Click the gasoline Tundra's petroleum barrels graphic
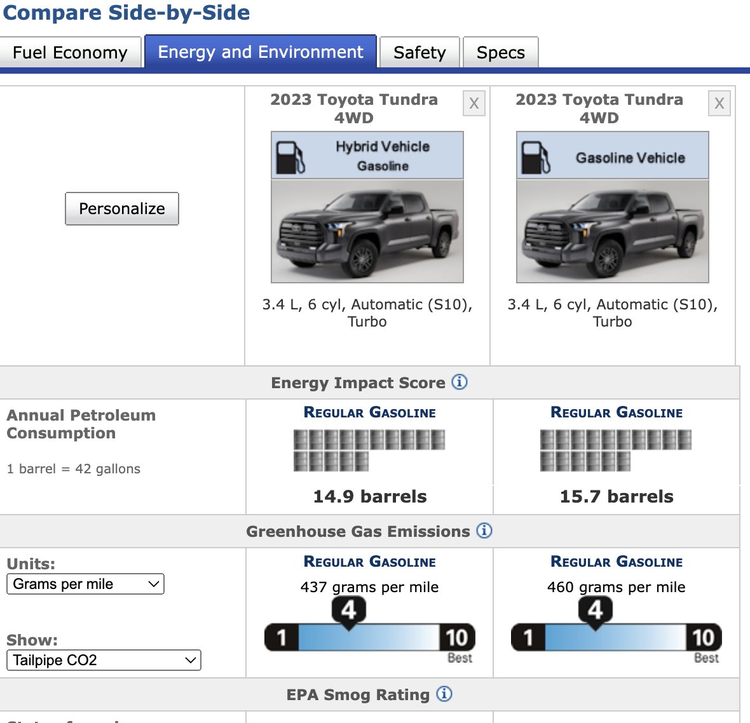This screenshot has width=750, height=723. (x=616, y=450)
